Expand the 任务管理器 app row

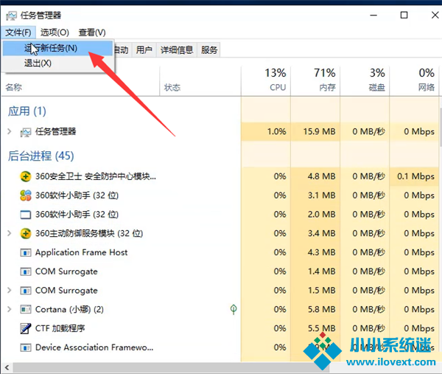click(x=10, y=131)
